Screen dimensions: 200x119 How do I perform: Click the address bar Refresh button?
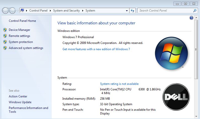pyautogui.click(x=132, y=11)
